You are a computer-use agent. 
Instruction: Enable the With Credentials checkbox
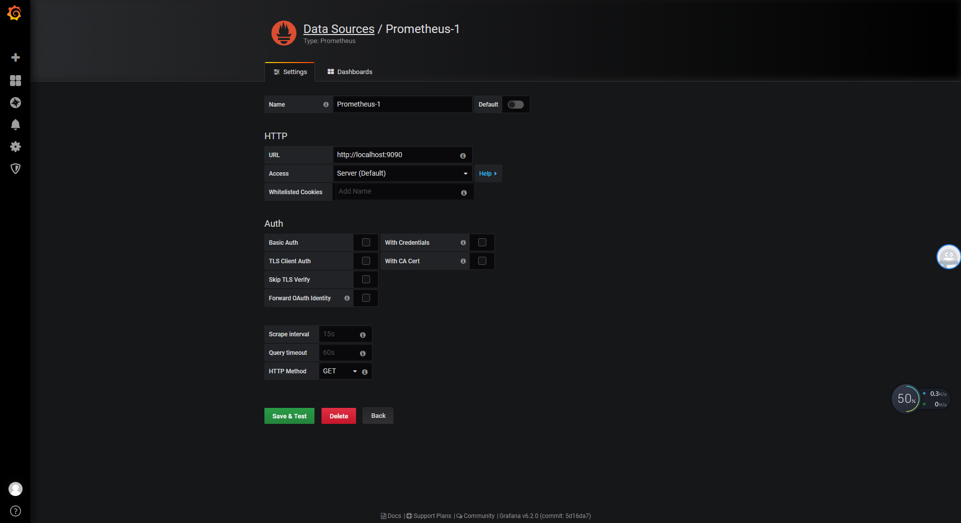point(482,242)
